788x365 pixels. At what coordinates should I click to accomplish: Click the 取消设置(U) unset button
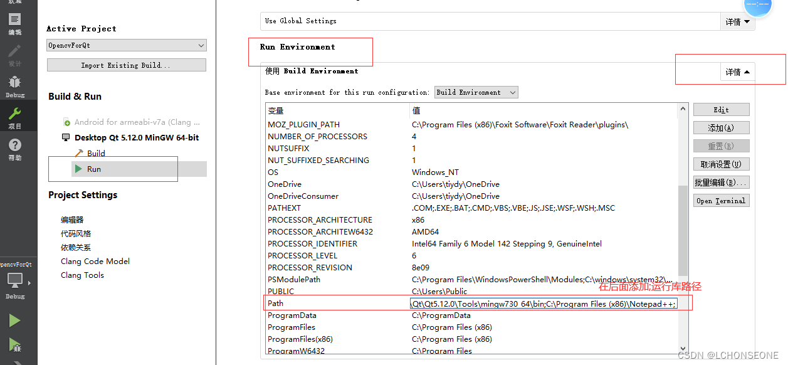pos(722,164)
